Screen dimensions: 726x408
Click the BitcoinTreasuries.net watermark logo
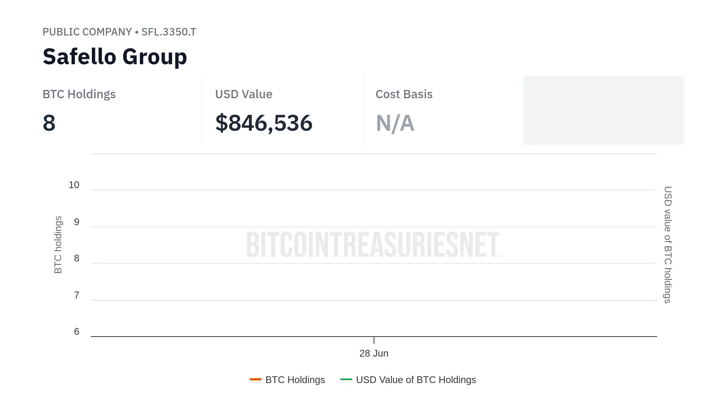tap(374, 244)
